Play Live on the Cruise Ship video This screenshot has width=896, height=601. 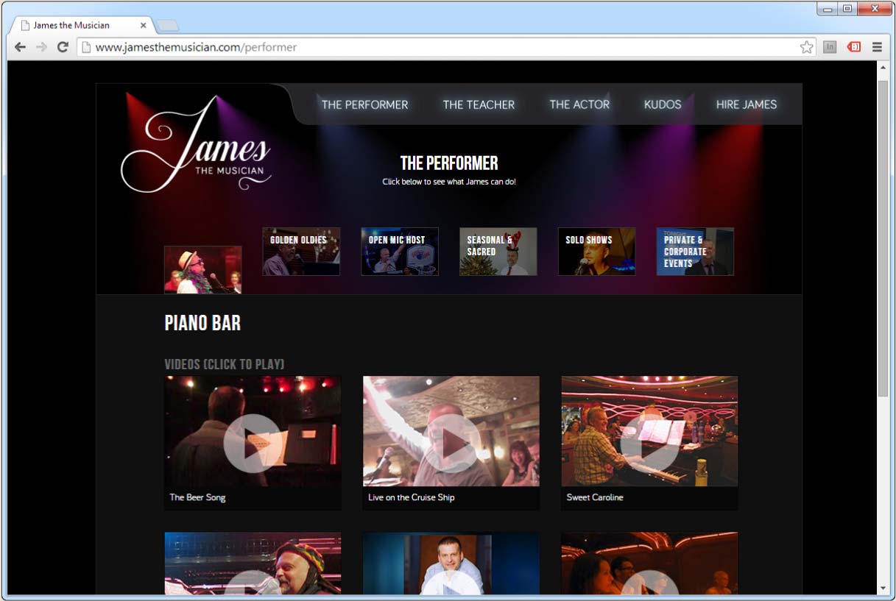click(451, 443)
